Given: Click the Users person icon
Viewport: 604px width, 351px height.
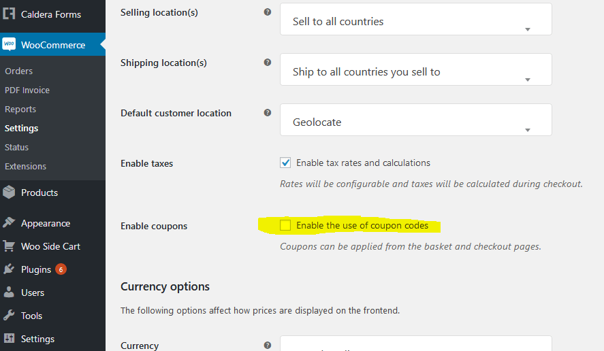Looking at the screenshot, I should pos(9,292).
